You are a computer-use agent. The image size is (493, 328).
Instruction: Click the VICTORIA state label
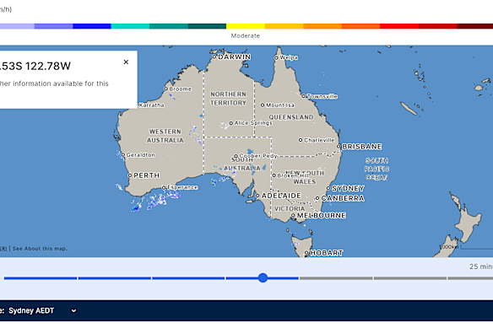(290, 208)
